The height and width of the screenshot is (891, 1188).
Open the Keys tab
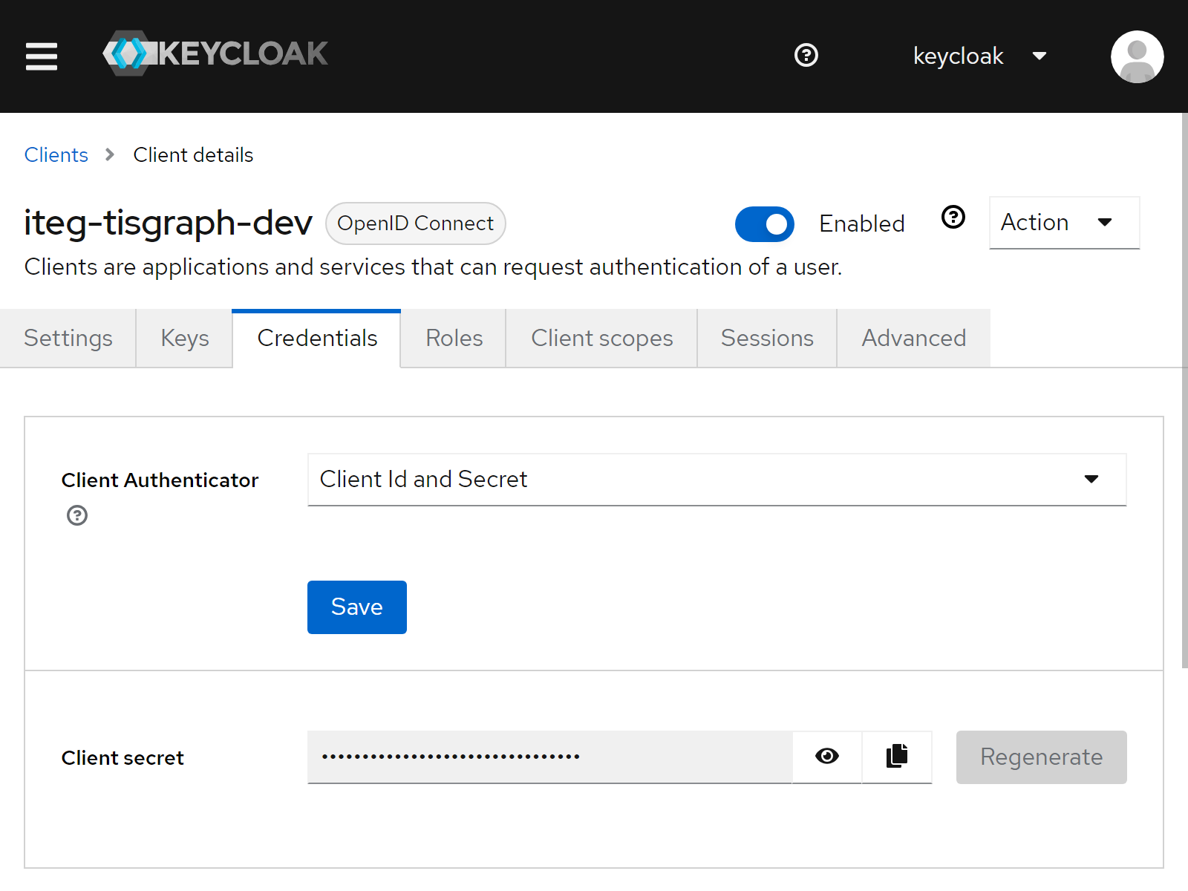183,338
